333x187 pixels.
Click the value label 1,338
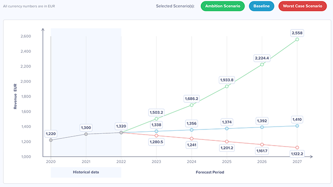click(x=157, y=125)
